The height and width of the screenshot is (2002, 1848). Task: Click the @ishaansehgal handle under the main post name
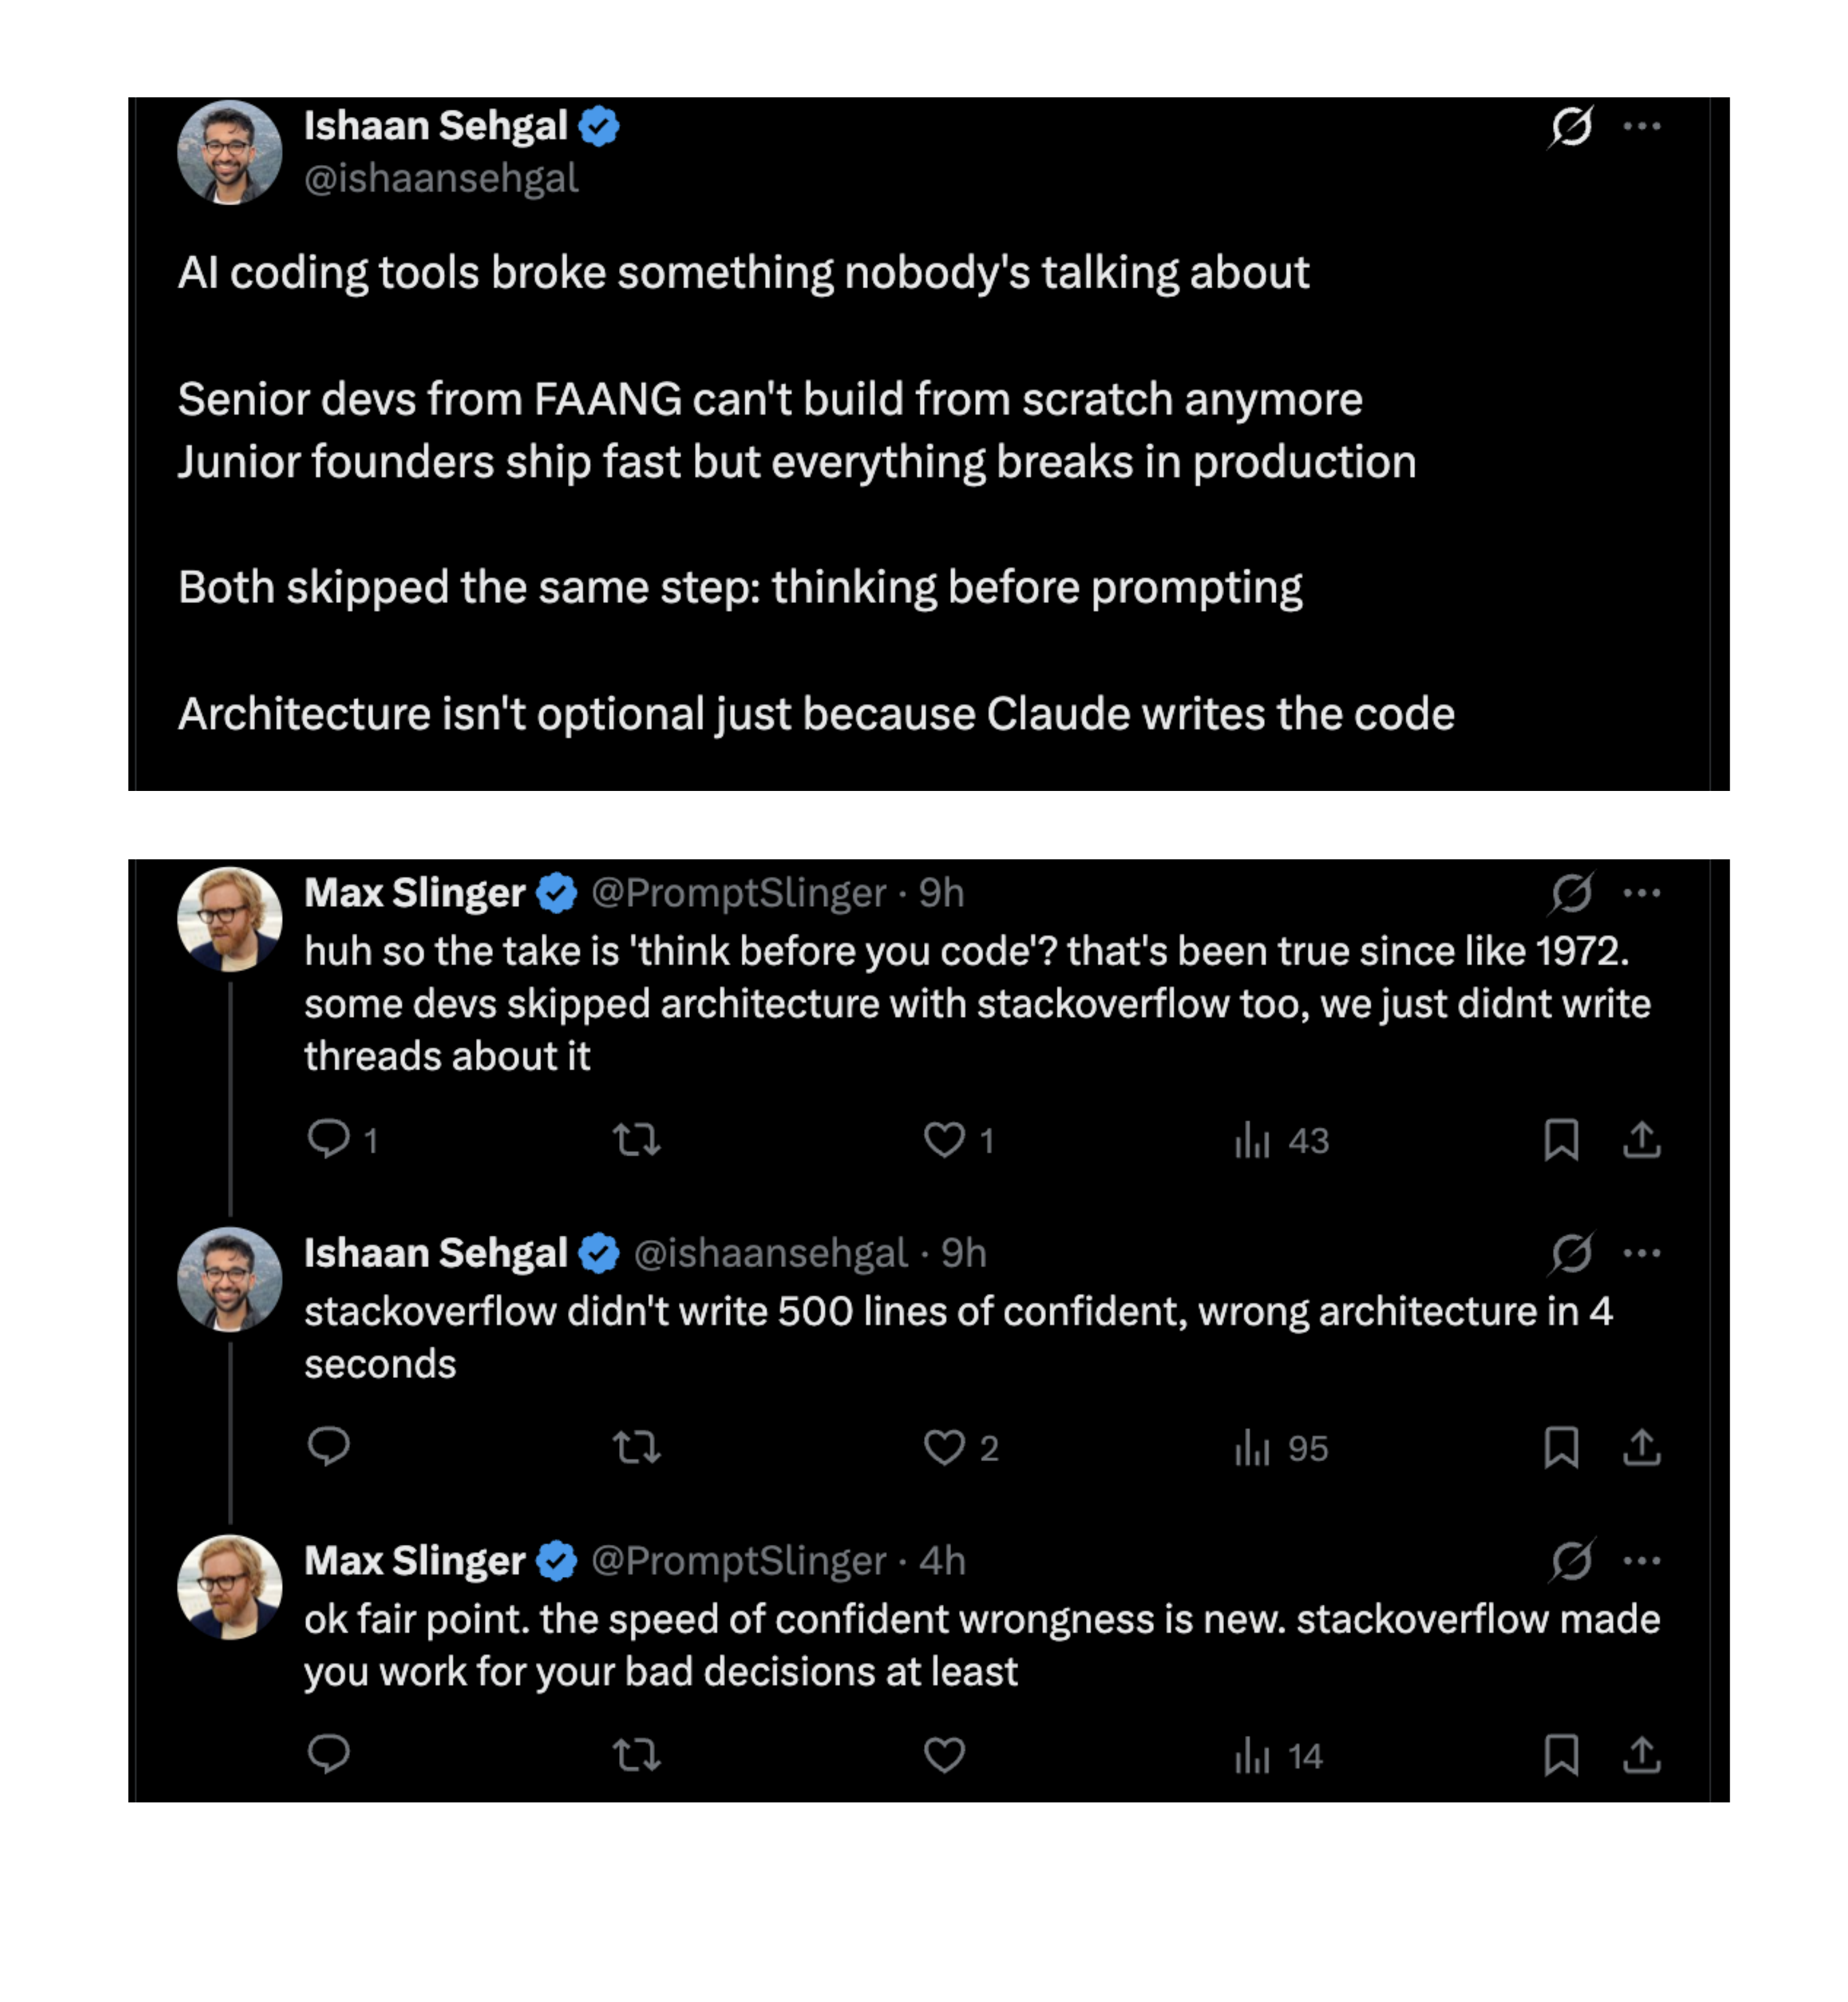click(441, 179)
